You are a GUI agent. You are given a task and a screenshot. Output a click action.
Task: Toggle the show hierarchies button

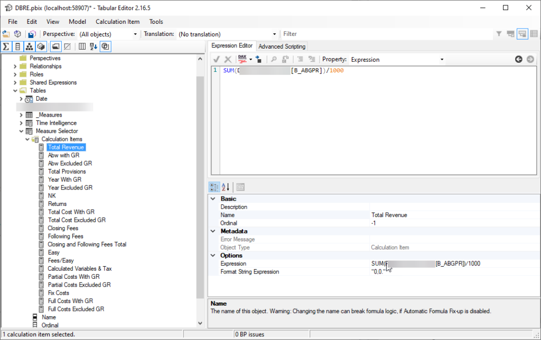[x=30, y=46]
